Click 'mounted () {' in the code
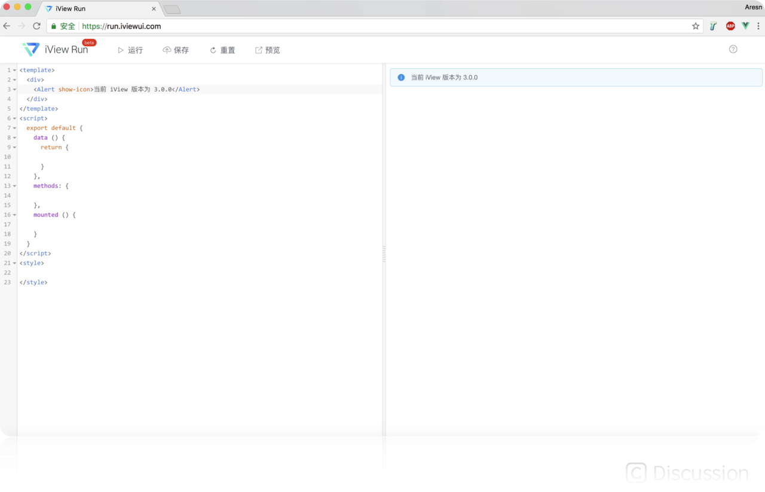 [54, 215]
